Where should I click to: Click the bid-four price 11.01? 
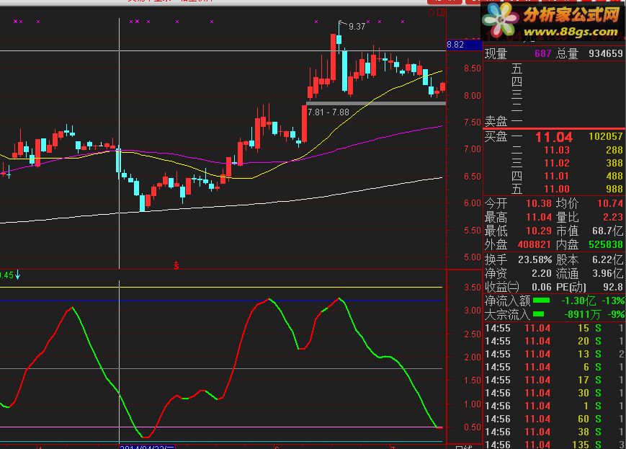(x=557, y=176)
